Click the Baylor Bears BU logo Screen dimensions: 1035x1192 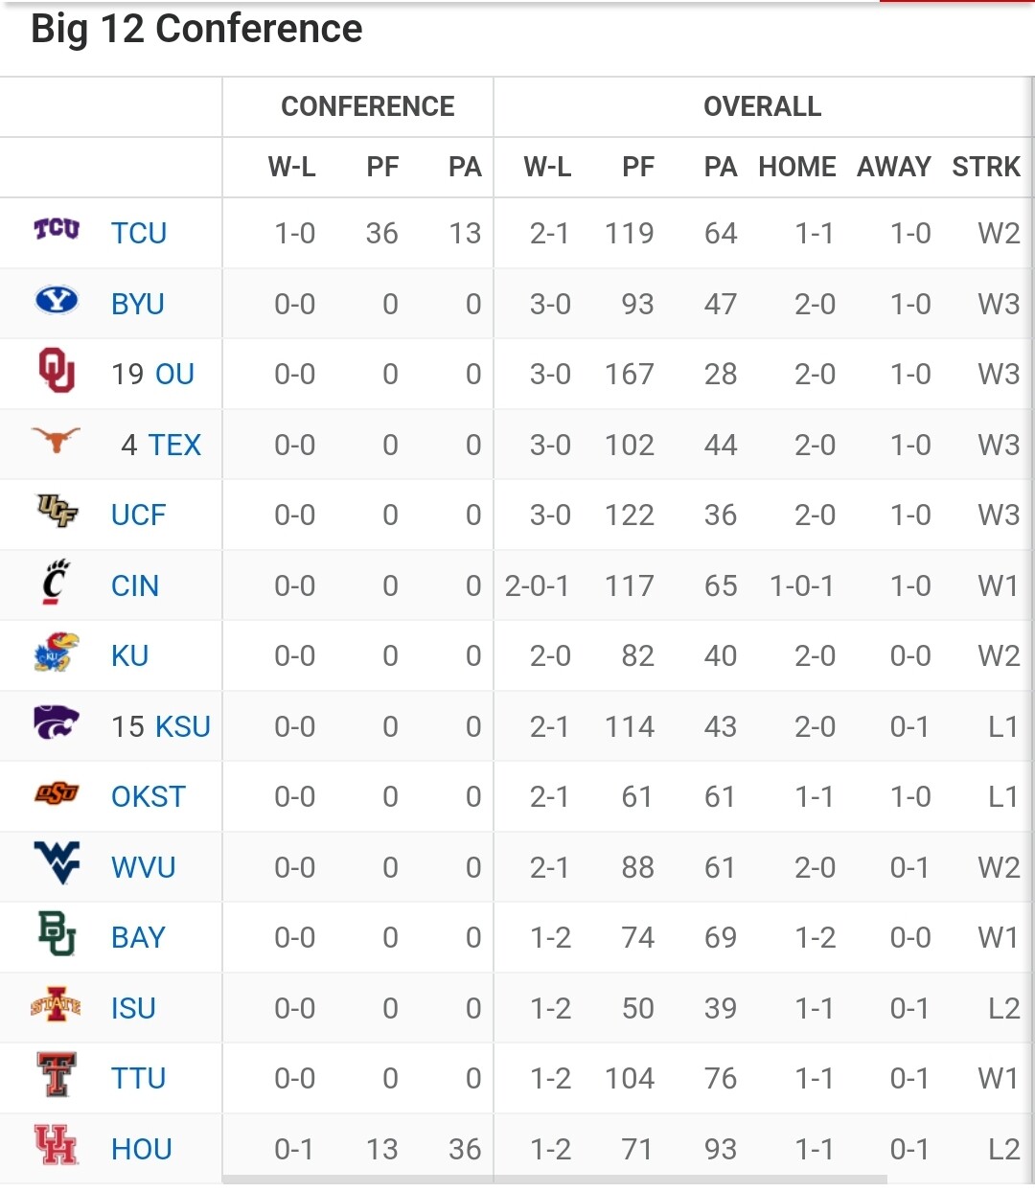pyautogui.click(x=57, y=933)
